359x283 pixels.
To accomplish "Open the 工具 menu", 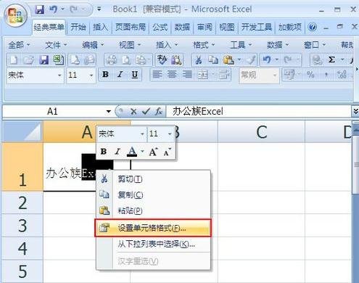I will 241,45.
